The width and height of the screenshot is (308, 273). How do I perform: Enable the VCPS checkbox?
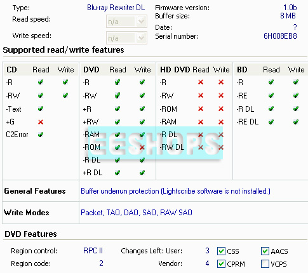265,264
